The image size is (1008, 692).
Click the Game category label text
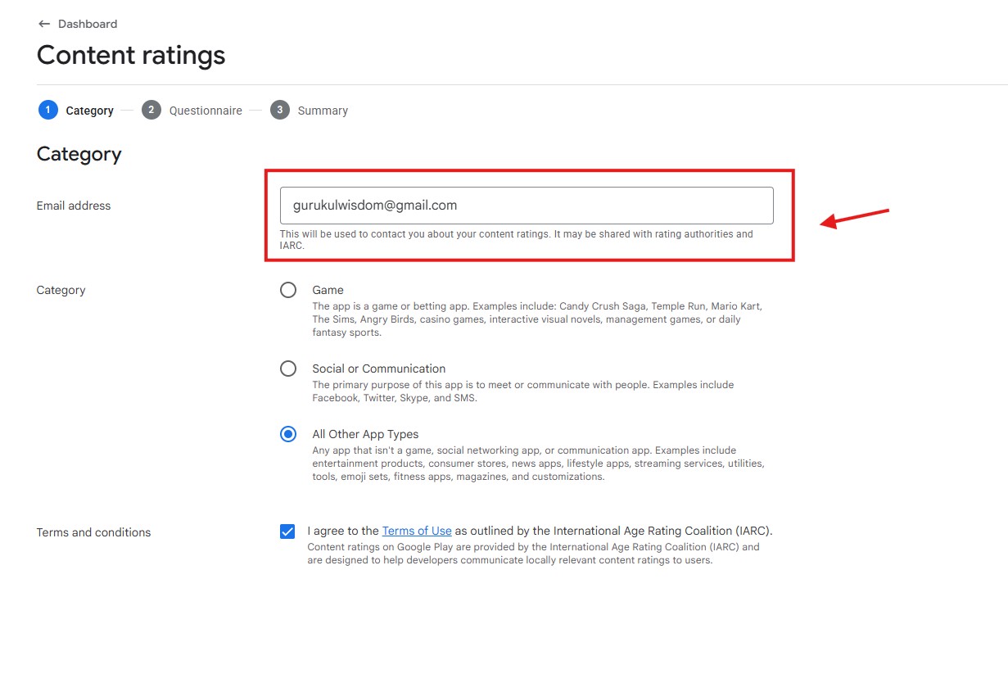click(328, 290)
